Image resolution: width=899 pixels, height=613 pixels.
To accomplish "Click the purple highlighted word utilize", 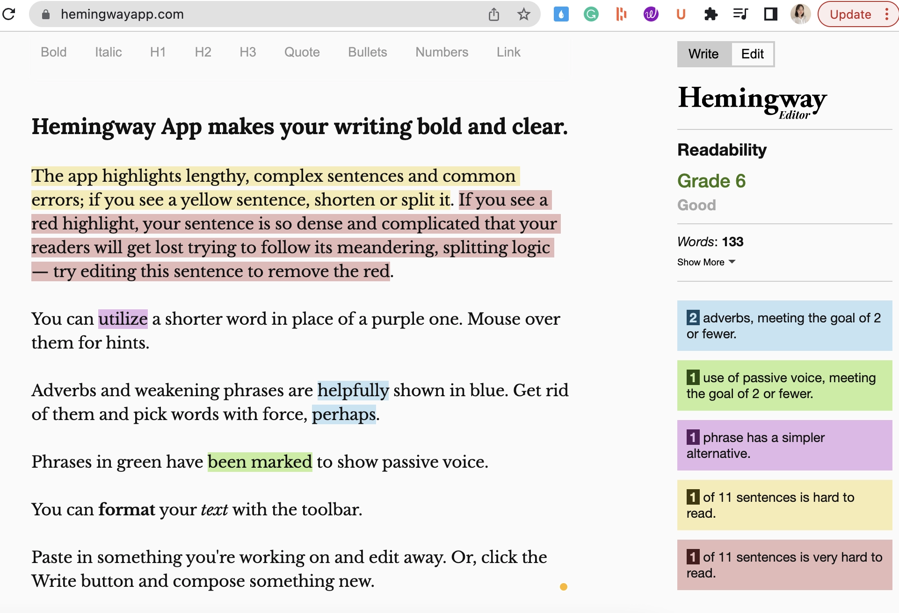I will [123, 319].
